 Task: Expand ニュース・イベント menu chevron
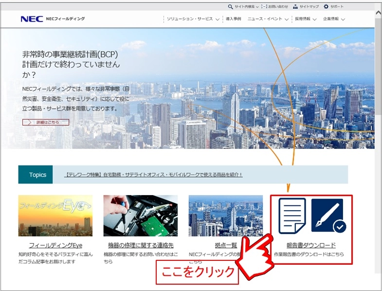(x=287, y=19)
